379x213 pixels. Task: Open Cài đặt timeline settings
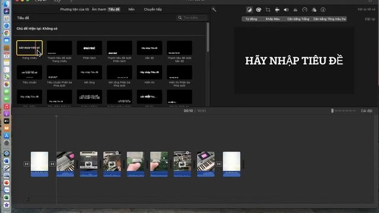coord(367,111)
